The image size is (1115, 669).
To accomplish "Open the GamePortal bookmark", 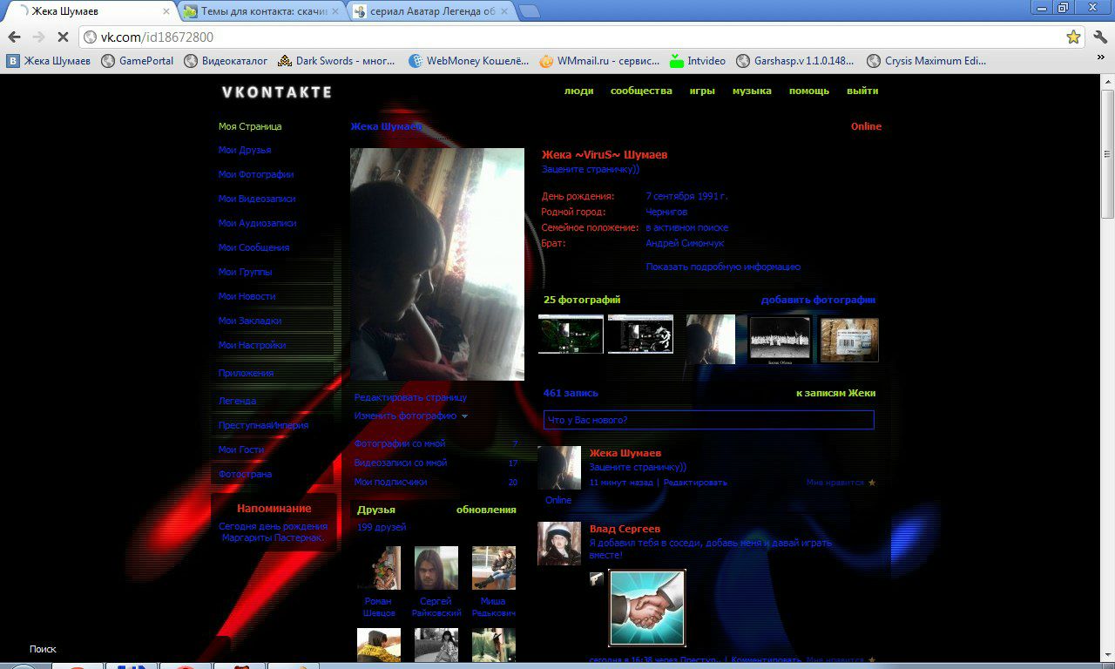I will point(138,61).
